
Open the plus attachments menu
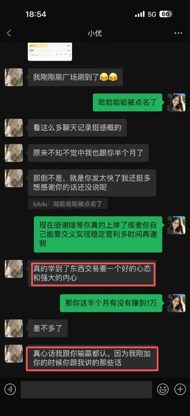[180, 389]
